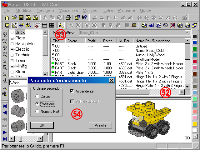
Task: Set zoom to 50 percent
Action: click(x=5, y=67)
